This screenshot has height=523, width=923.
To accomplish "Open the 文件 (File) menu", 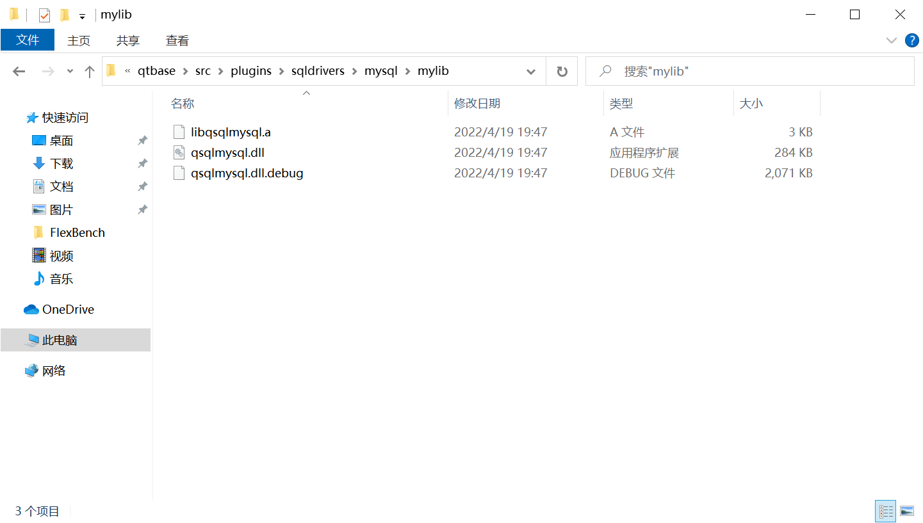I will pos(27,40).
